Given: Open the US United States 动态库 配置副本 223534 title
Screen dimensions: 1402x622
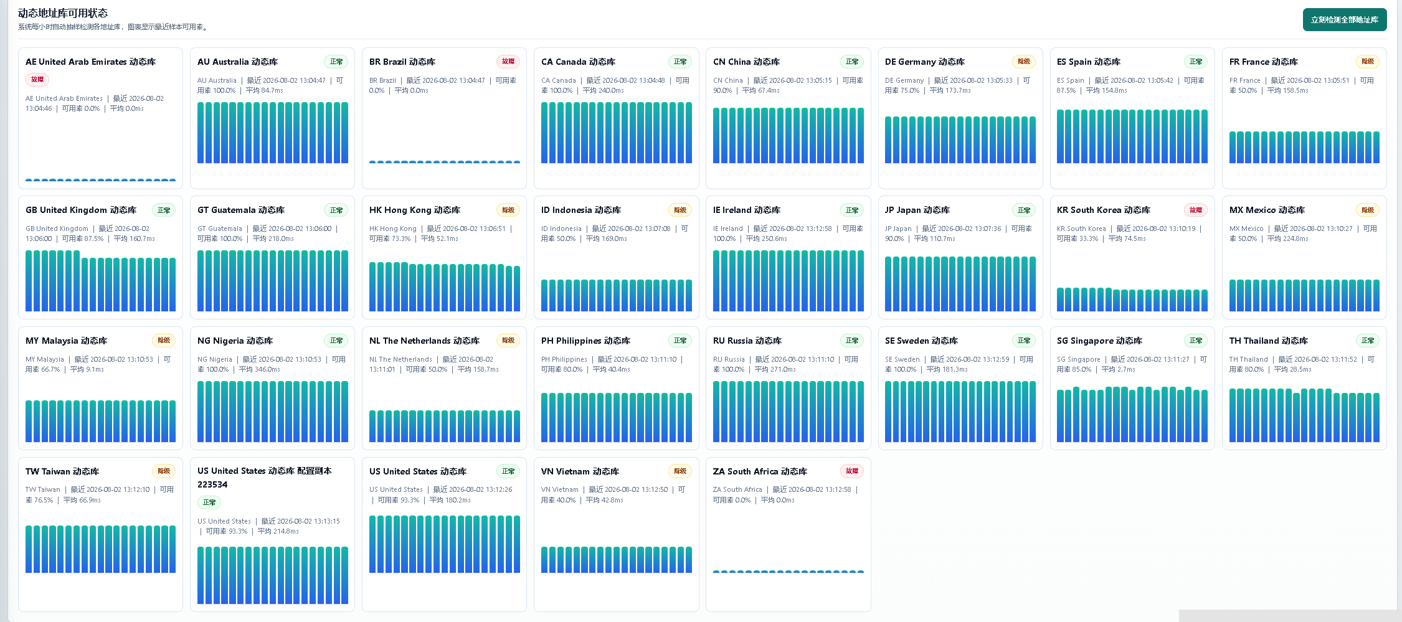Looking at the screenshot, I should tap(265, 478).
